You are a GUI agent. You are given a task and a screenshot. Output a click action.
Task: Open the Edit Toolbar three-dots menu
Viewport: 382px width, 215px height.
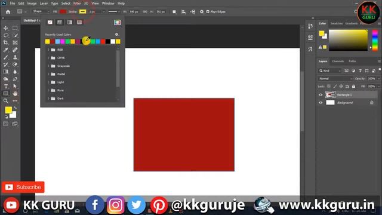[15, 101]
